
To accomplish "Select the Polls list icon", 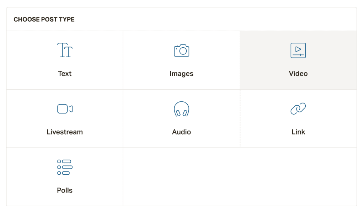I will tap(65, 167).
